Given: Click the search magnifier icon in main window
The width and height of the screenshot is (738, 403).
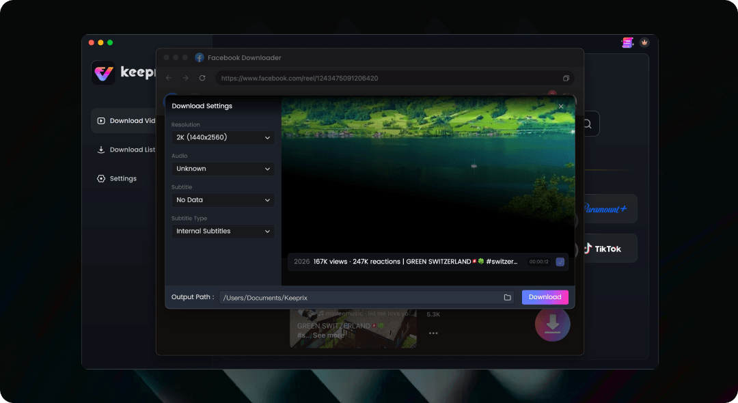Looking at the screenshot, I should tap(588, 124).
